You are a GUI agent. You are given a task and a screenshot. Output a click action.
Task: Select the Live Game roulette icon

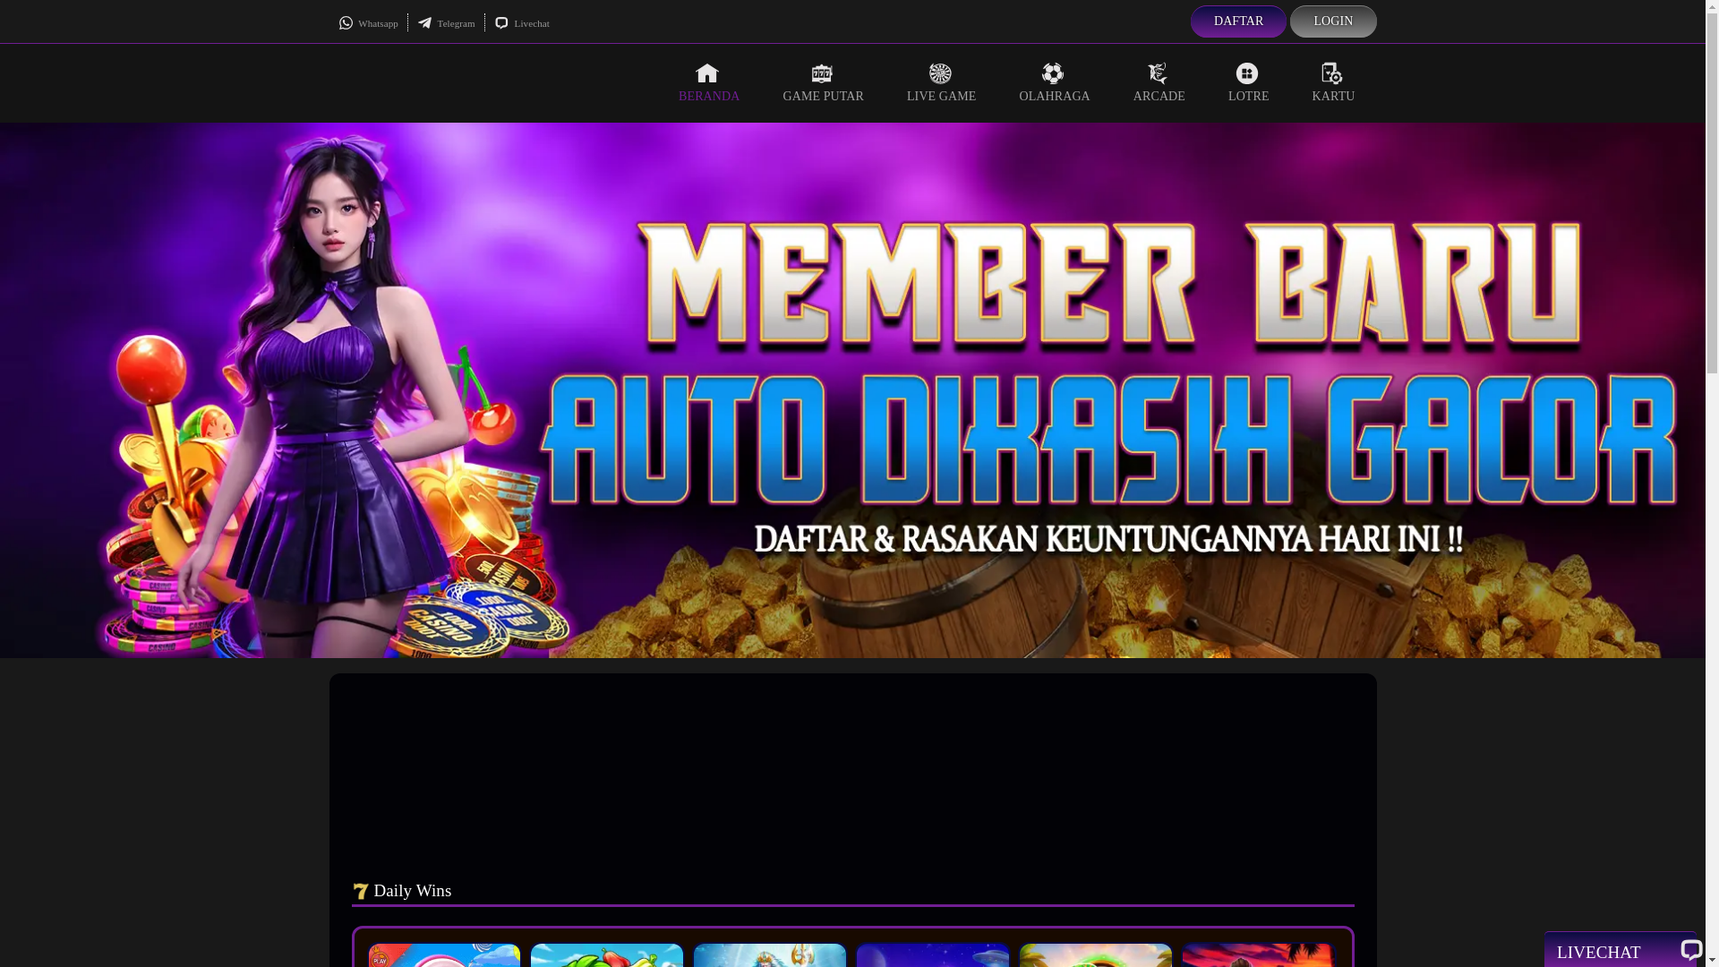(940, 73)
